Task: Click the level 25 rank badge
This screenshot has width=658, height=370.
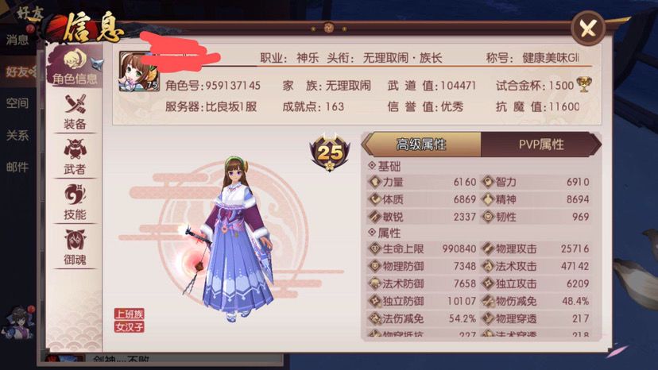Action: pyautogui.click(x=330, y=152)
